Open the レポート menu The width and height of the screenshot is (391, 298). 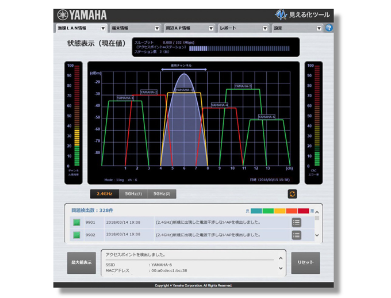[244, 28]
